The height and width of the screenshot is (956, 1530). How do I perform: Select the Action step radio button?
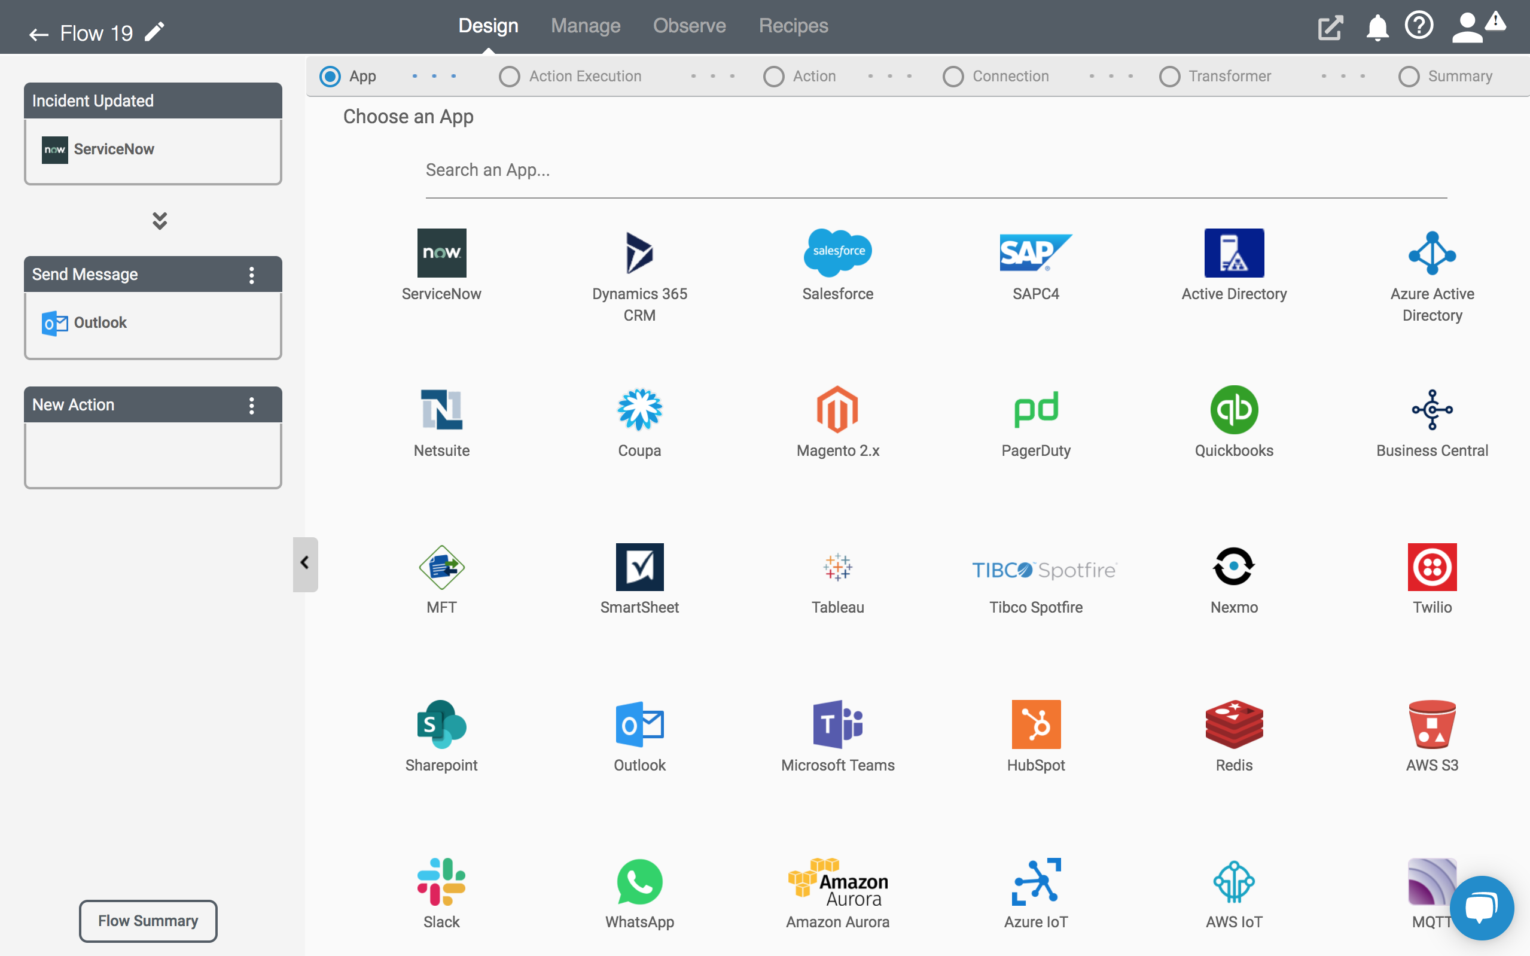tap(773, 77)
